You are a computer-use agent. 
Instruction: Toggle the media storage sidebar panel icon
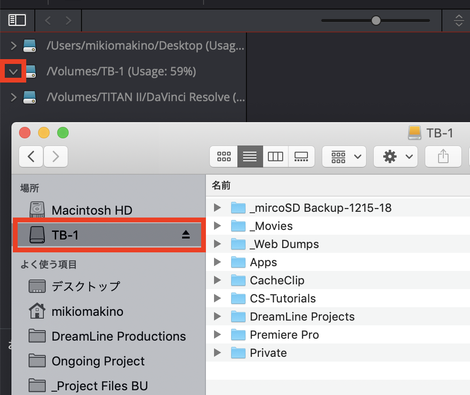pos(17,20)
